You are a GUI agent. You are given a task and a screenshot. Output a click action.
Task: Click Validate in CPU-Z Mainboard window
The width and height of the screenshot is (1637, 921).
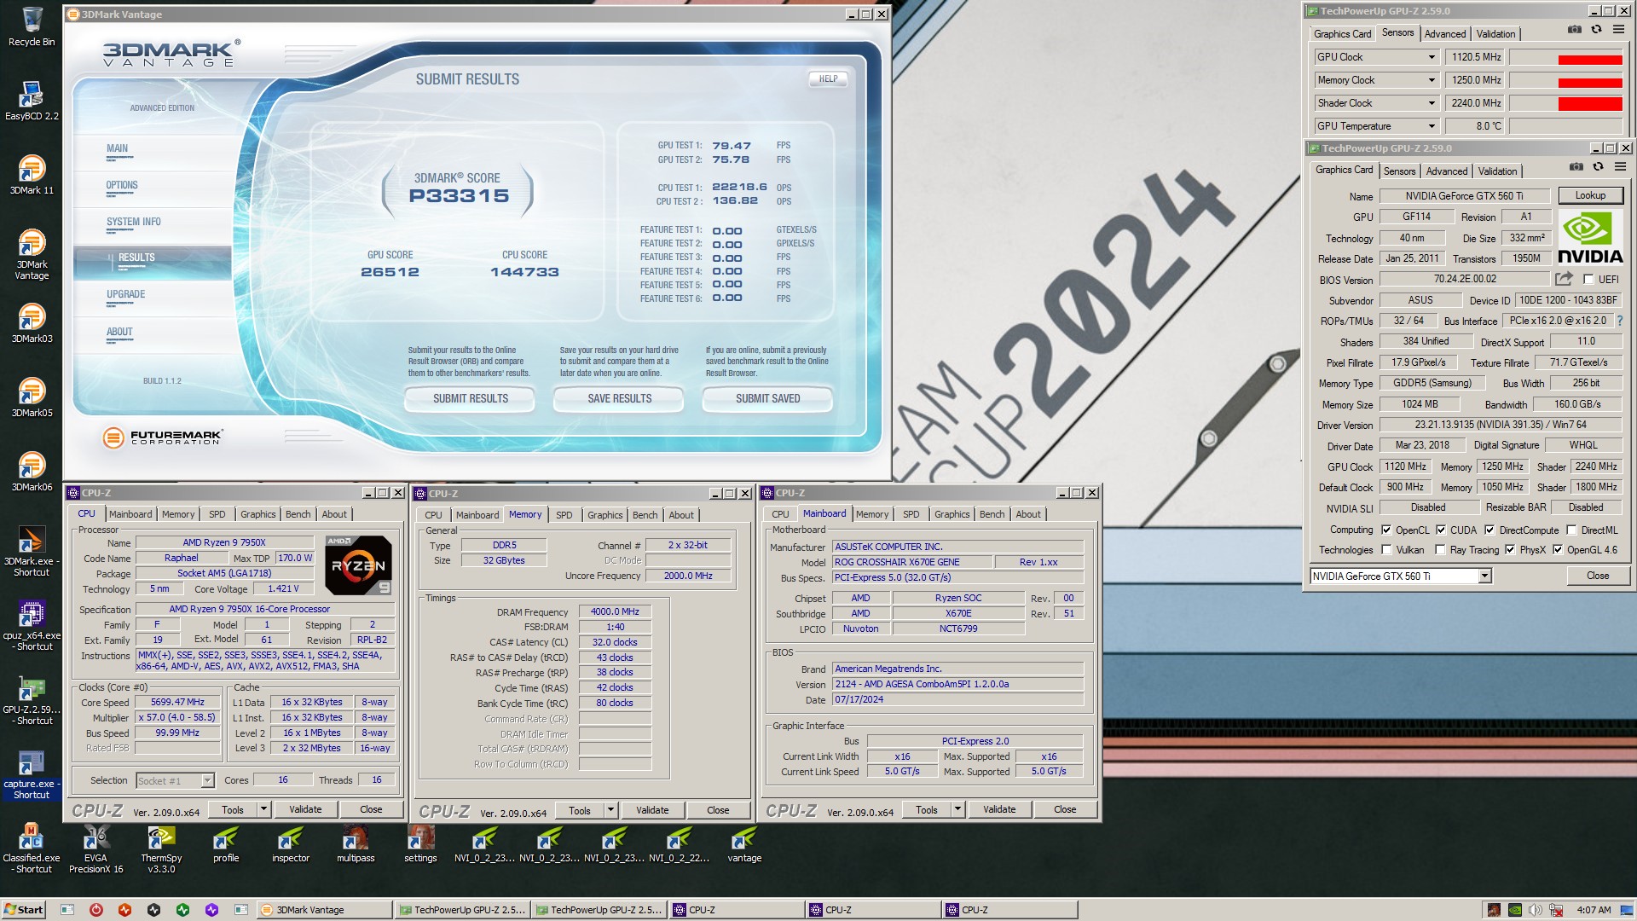[998, 809]
